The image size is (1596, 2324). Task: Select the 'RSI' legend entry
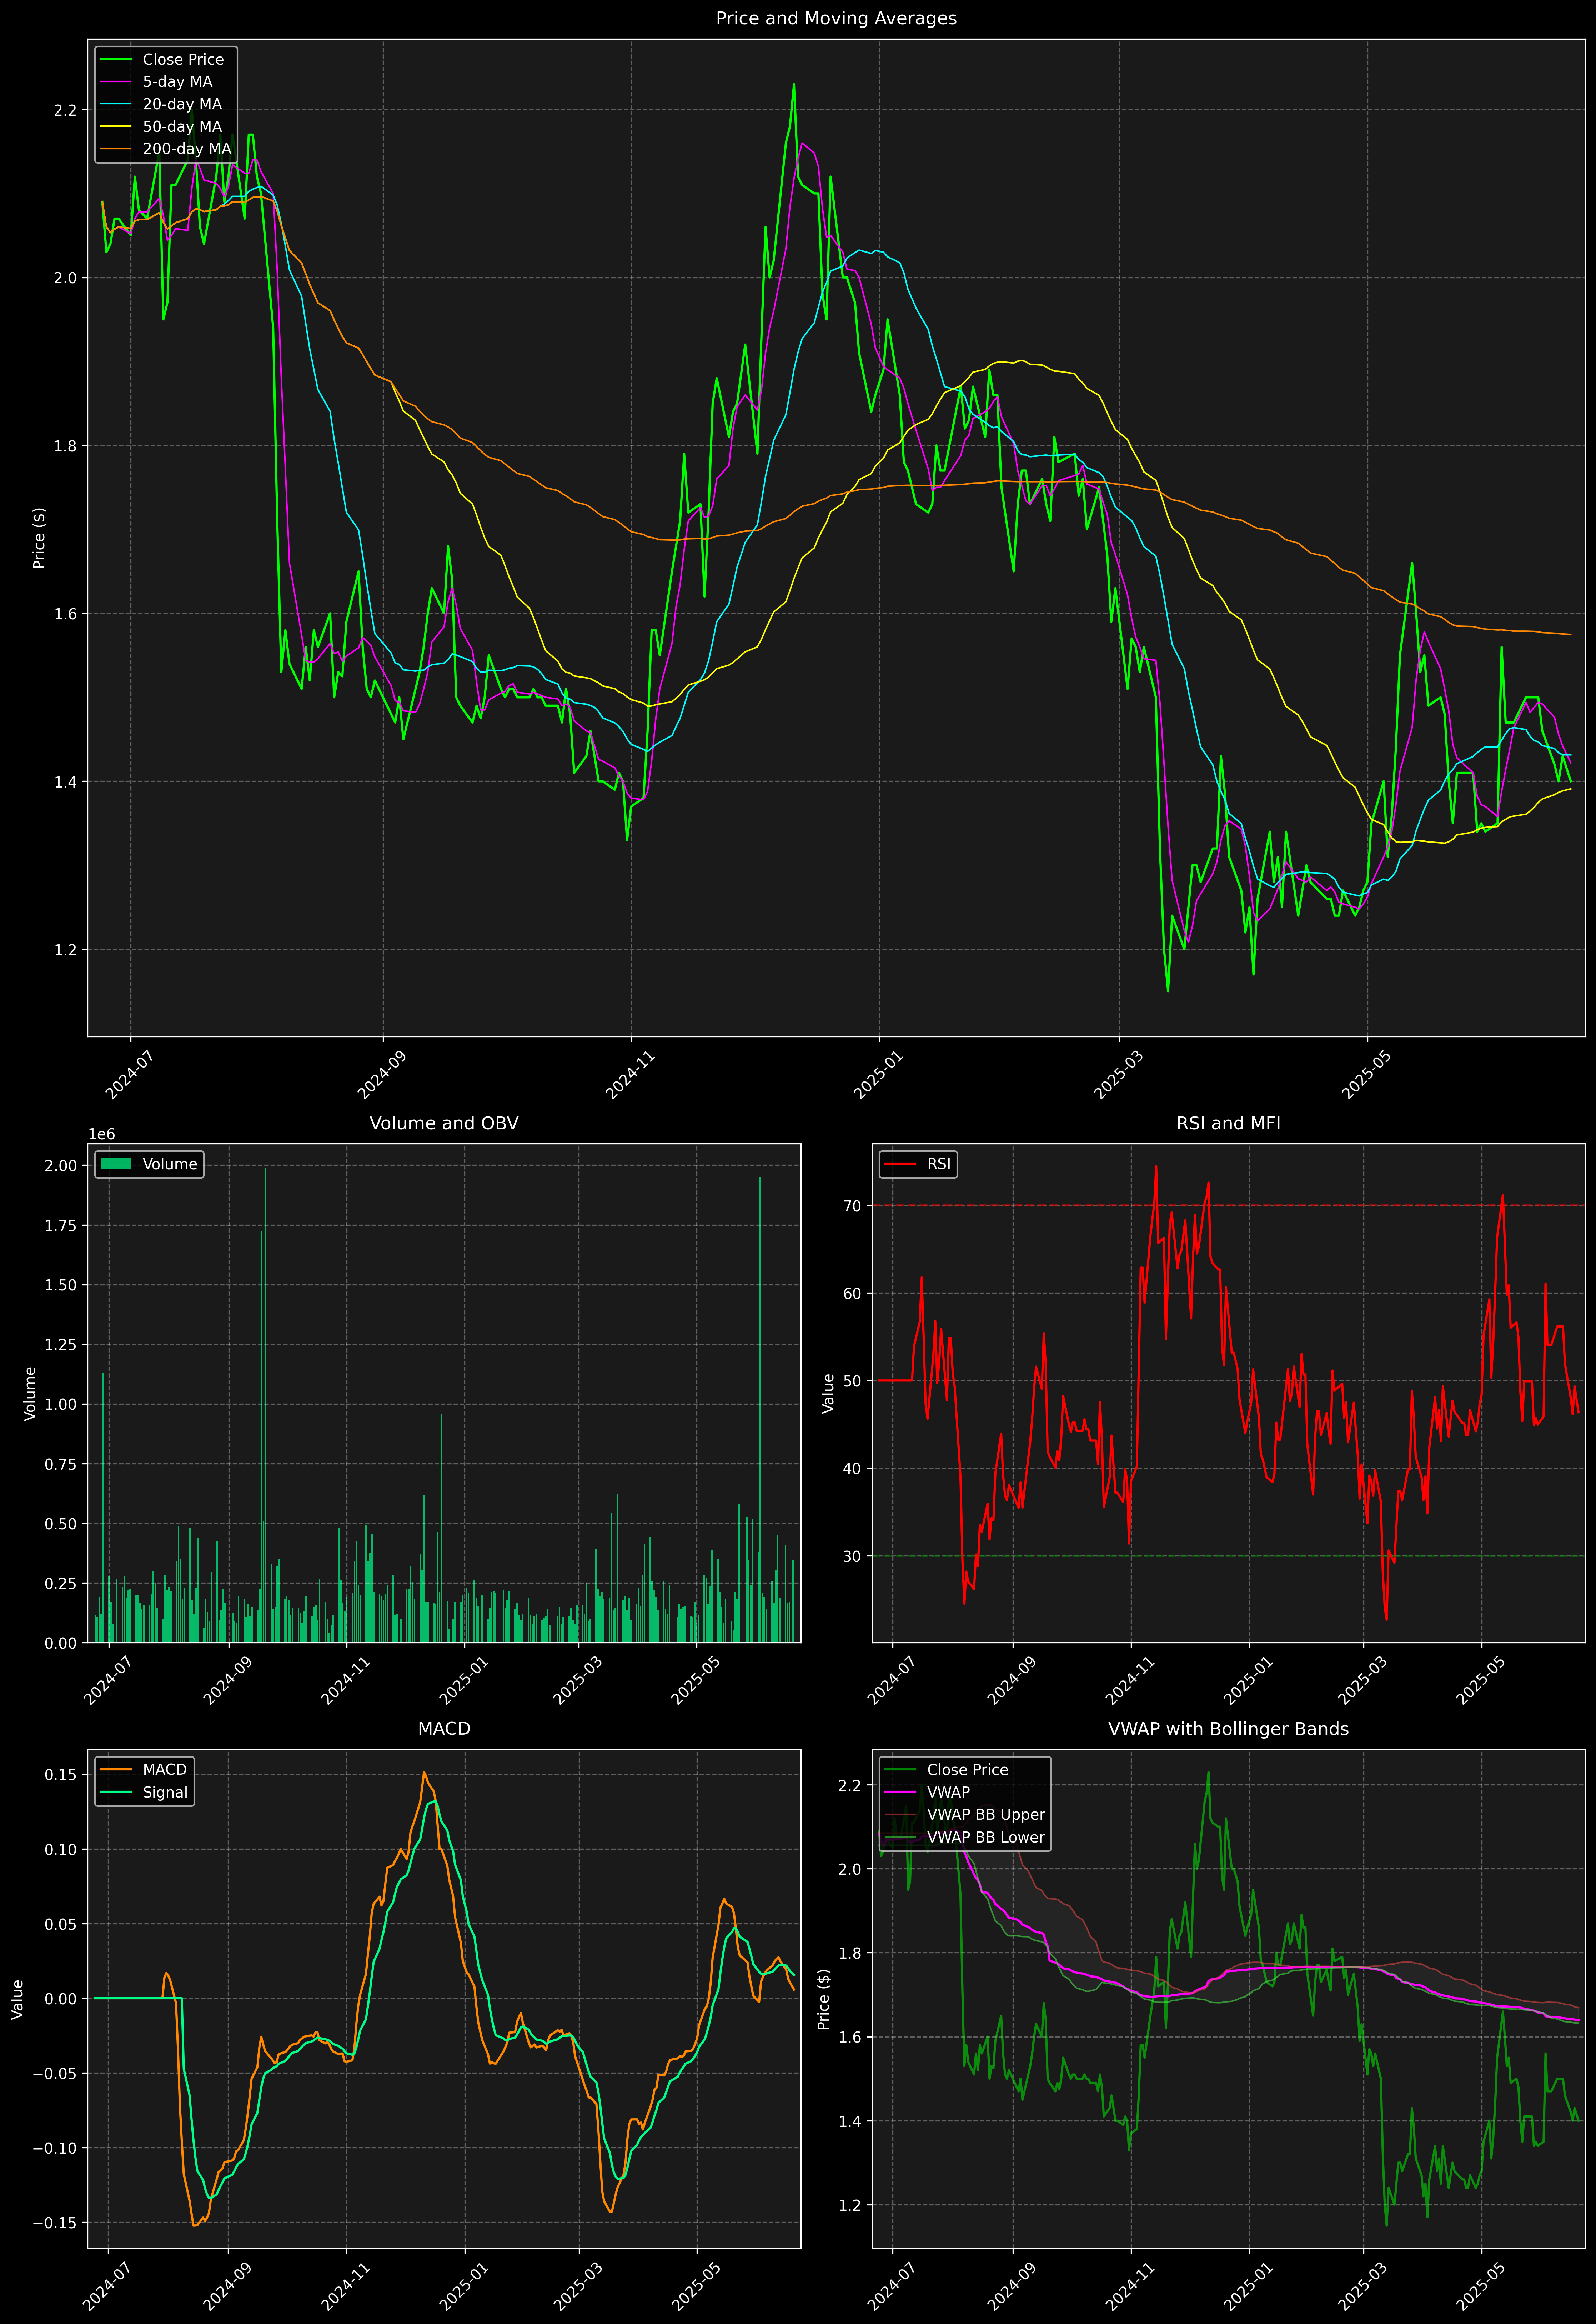(939, 1164)
